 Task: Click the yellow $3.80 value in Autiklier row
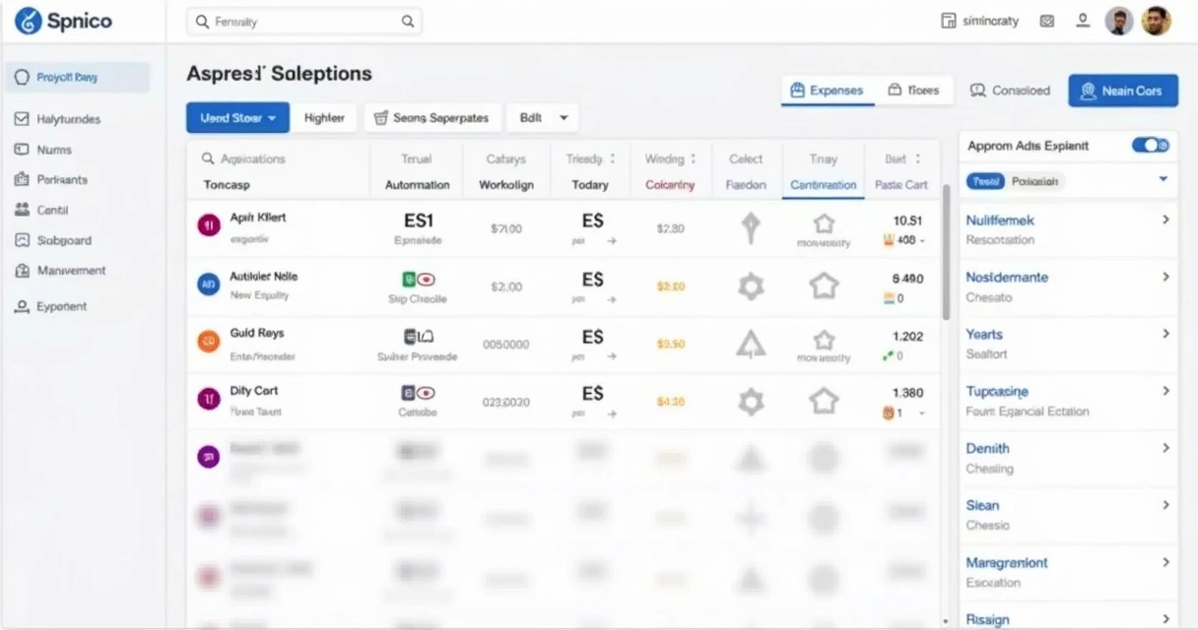coord(670,286)
